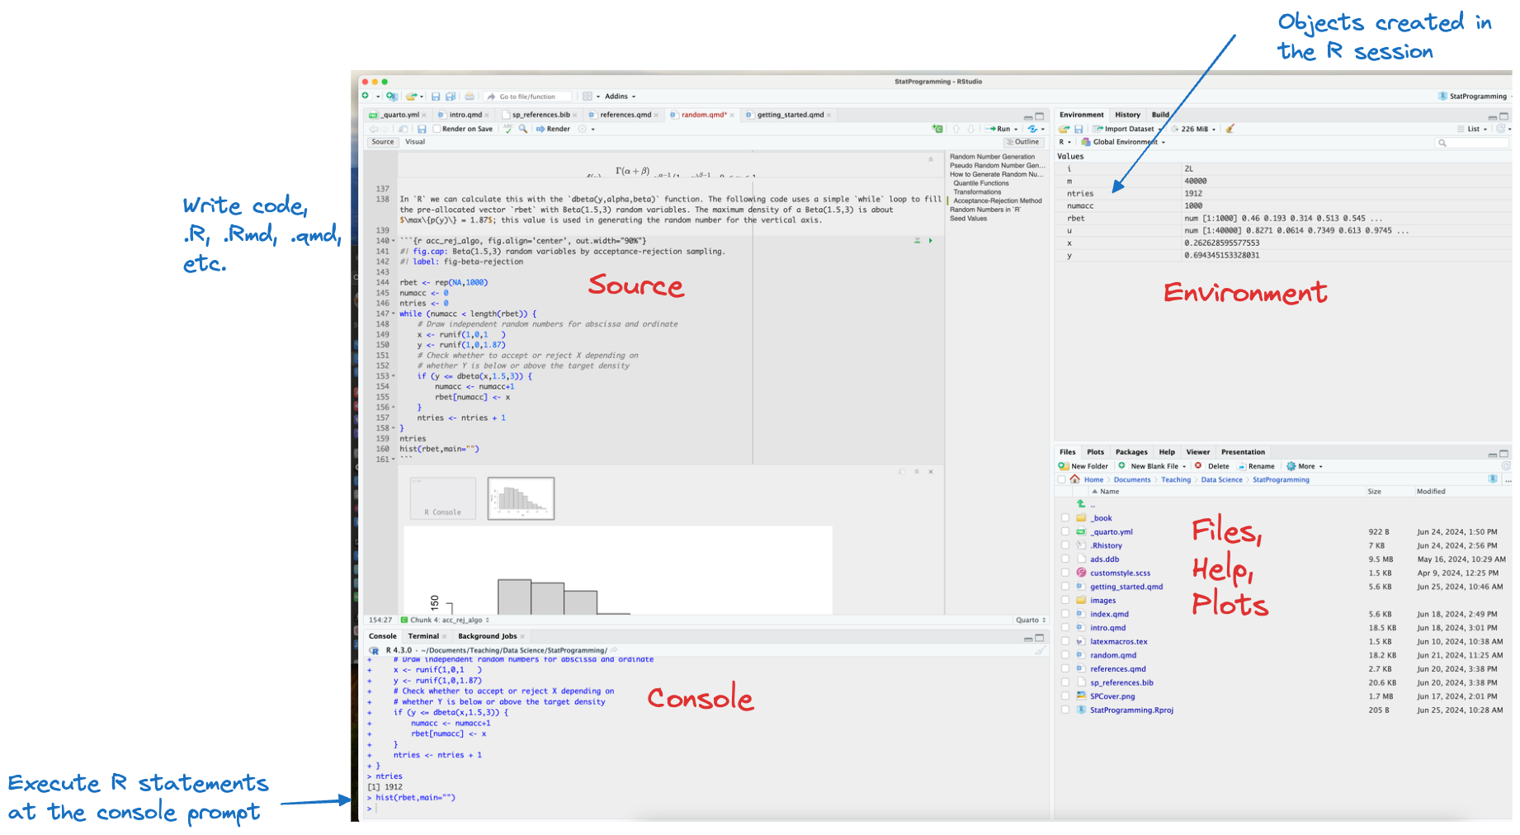
Task: Open random.qmd in the Files list
Action: (x=1113, y=655)
